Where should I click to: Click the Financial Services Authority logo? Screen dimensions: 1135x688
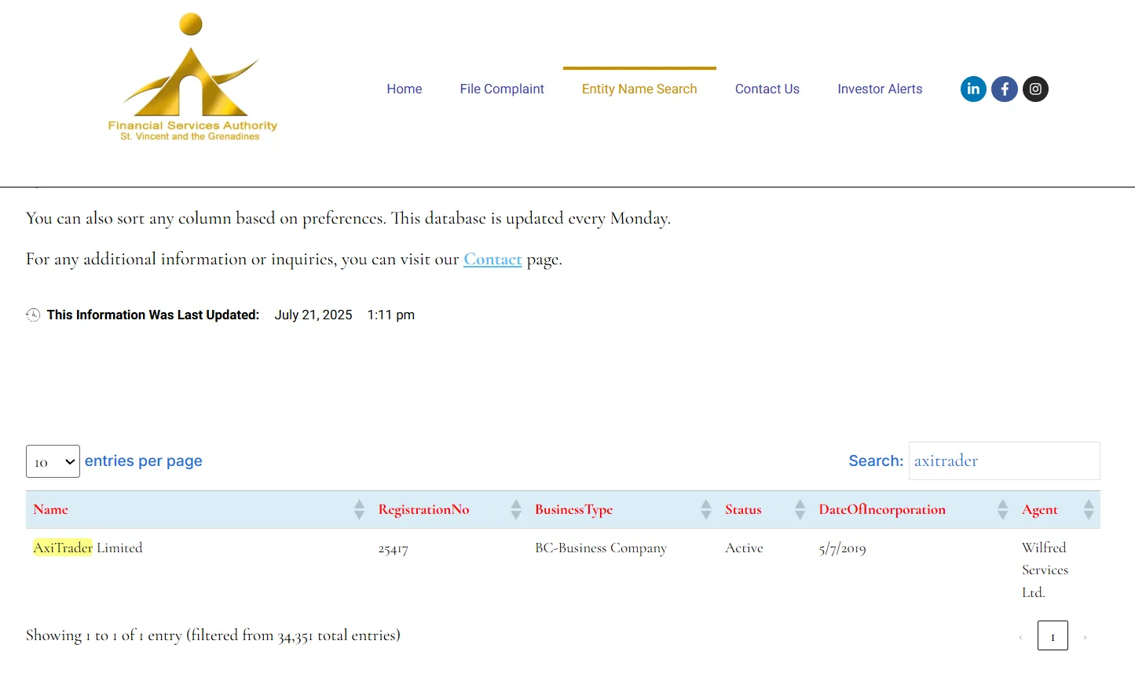pos(192,77)
